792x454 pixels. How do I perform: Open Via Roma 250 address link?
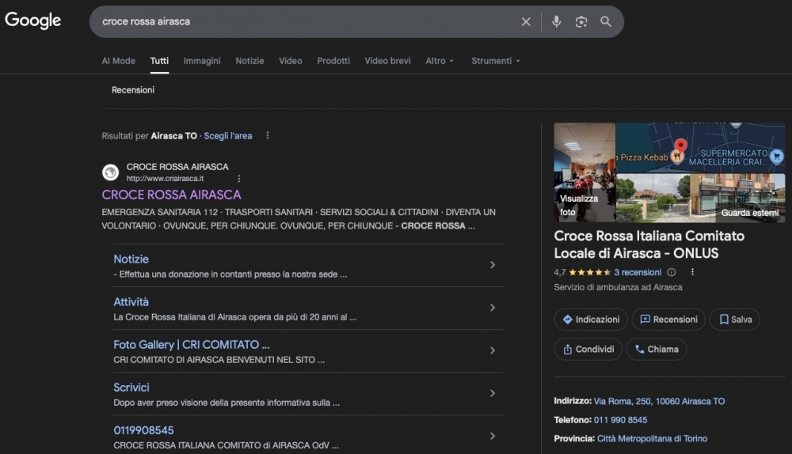[x=659, y=401]
